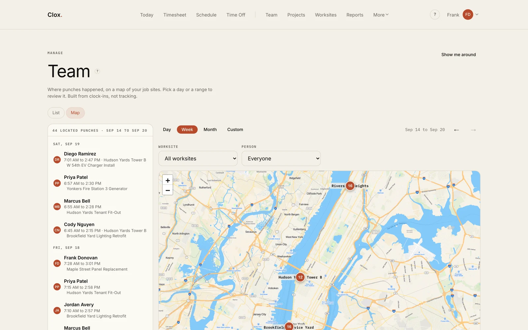Open the help tooltip beside Team heading
This screenshot has height=330, width=528.
tap(97, 71)
